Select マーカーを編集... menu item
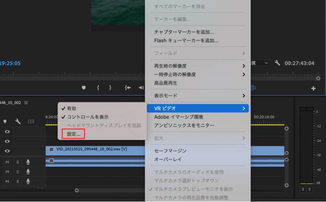 coord(198,19)
